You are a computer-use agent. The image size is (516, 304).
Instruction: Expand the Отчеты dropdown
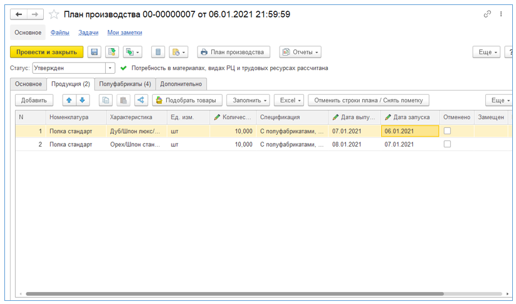(300, 52)
